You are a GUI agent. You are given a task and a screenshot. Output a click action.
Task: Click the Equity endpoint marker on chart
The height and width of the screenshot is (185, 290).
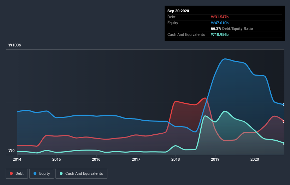(284, 104)
